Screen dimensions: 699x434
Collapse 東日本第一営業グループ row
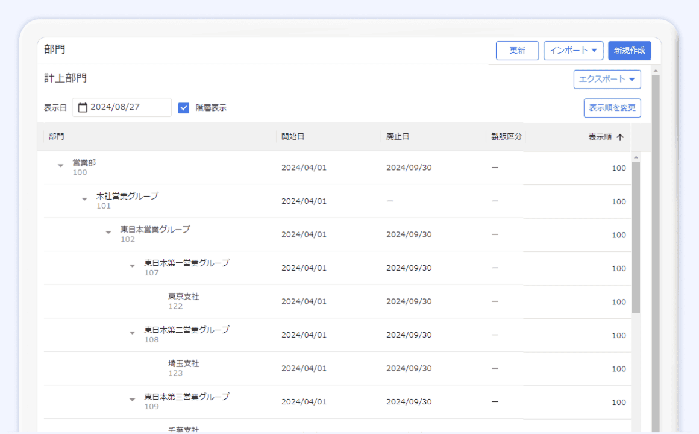coord(132,266)
